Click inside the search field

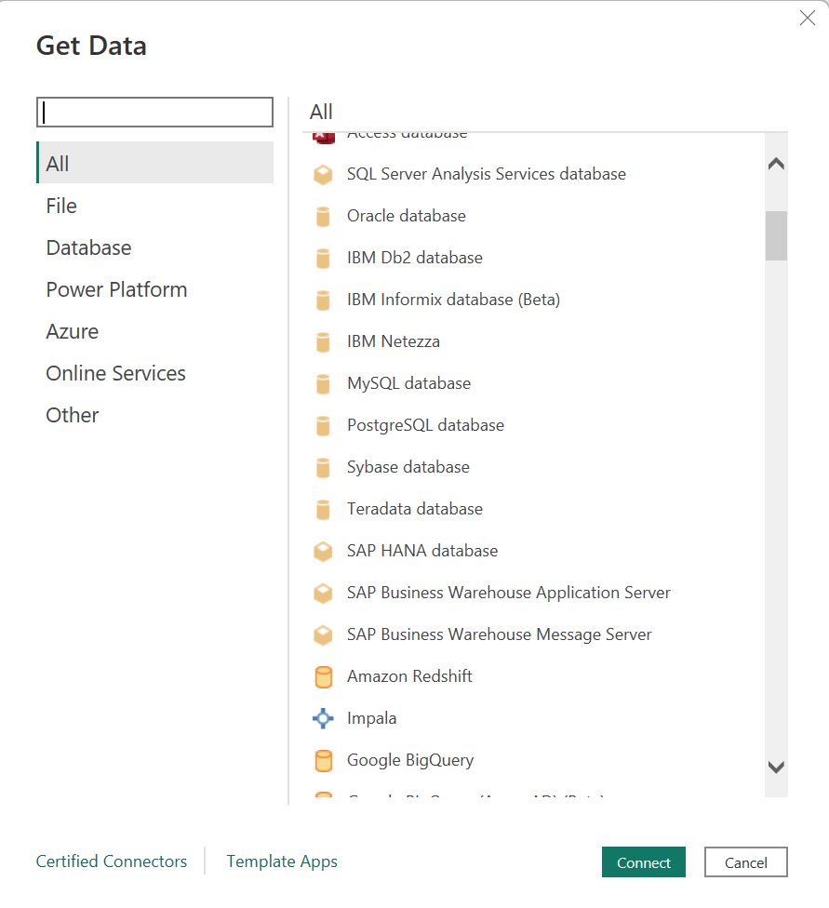click(154, 112)
